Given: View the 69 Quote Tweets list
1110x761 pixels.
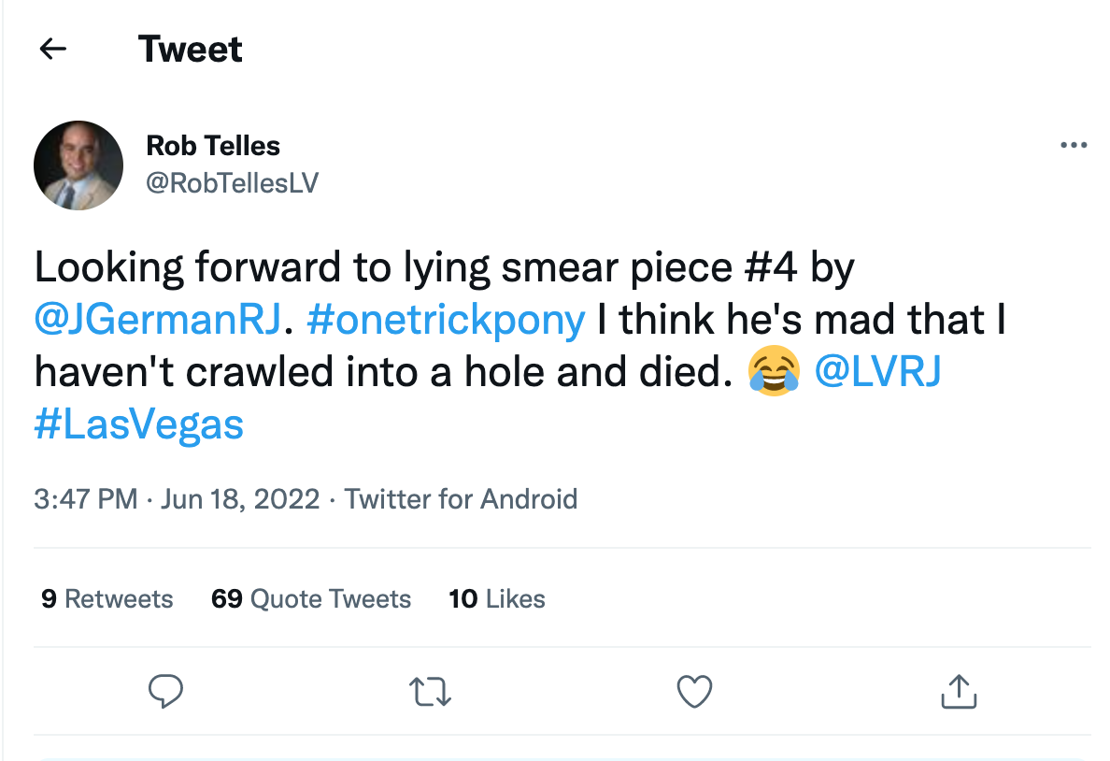Looking at the screenshot, I should (311, 598).
